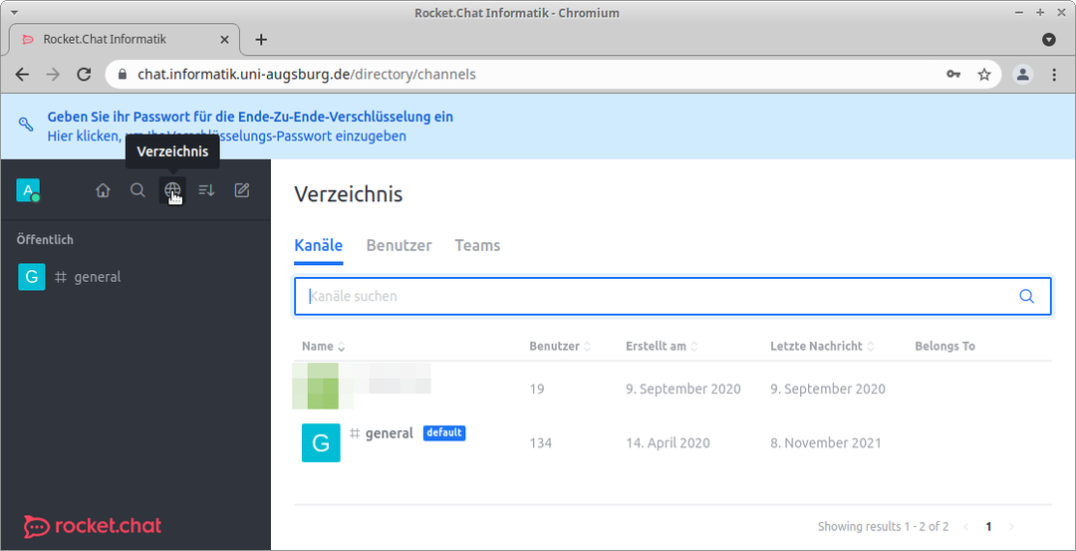The width and height of the screenshot is (1076, 551).
Task: Open the Home icon in sidebar
Action: [x=103, y=190]
